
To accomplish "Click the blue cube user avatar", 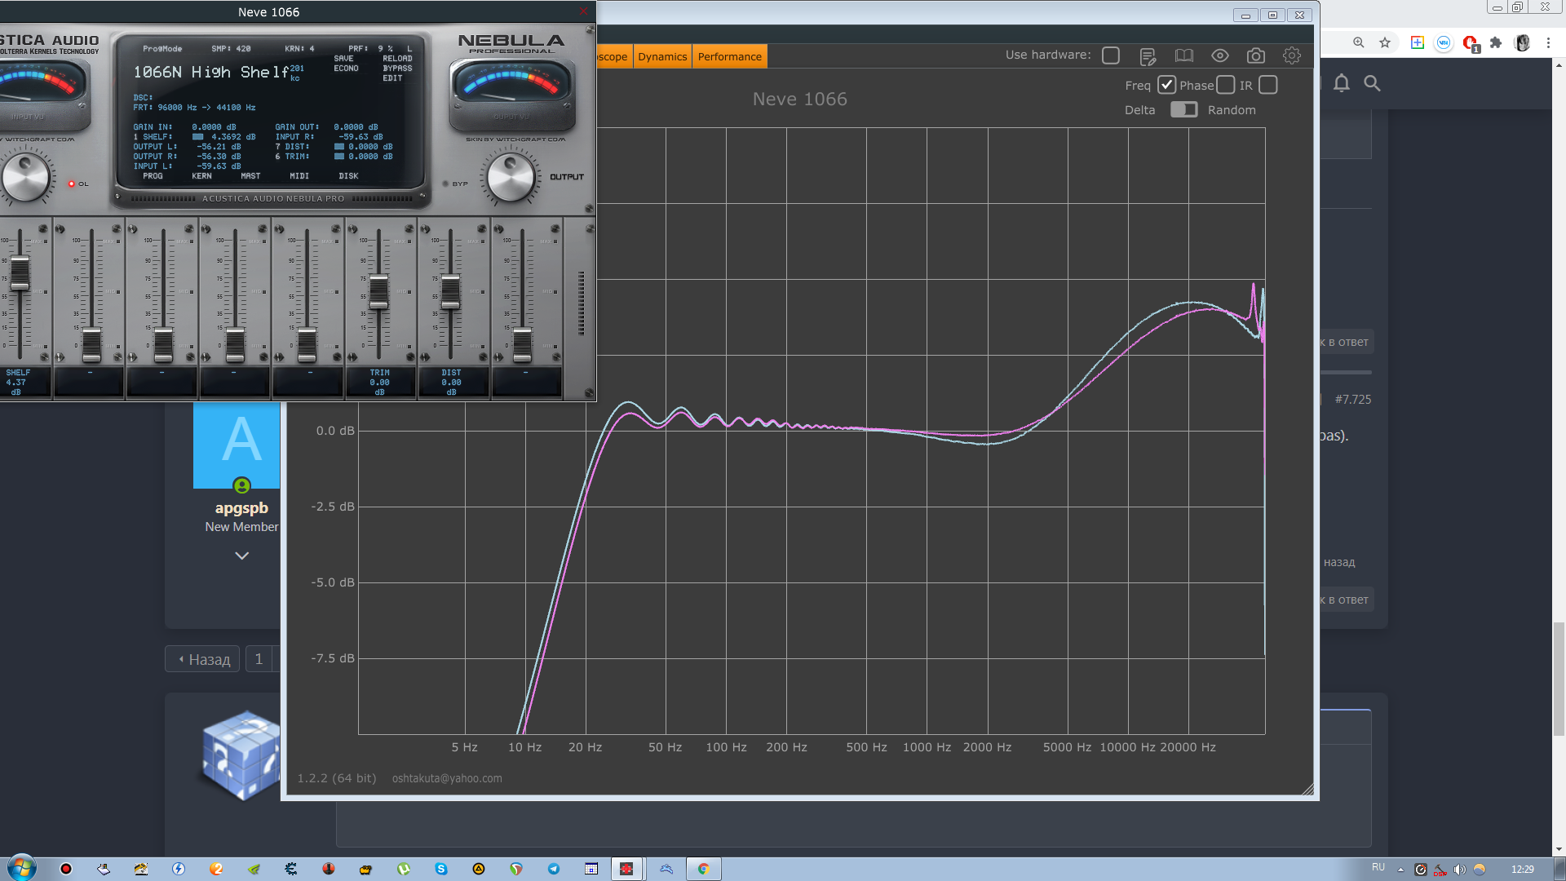I will pos(241,755).
